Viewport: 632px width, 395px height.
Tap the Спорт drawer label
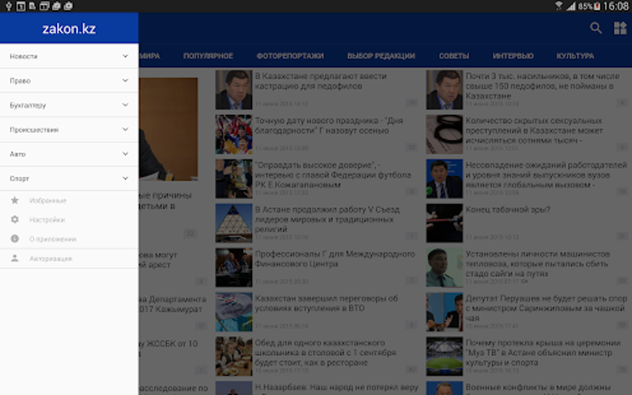pyautogui.click(x=19, y=179)
